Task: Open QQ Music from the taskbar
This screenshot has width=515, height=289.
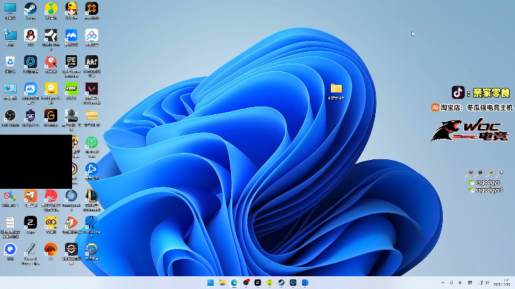Action: pos(270,283)
